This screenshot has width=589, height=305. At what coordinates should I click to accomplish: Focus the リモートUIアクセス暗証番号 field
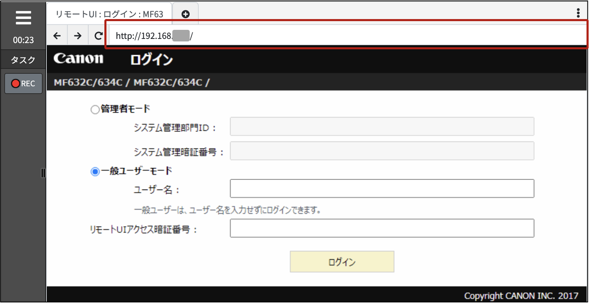[382, 228]
